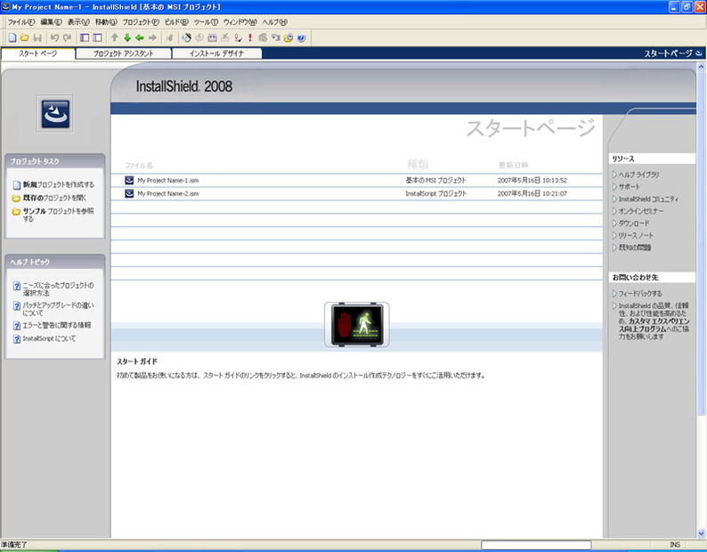Click the red checkmark validation toolbar icon

point(238,38)
